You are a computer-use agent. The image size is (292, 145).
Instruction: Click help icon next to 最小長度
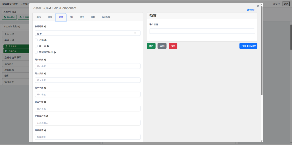(x=45, y=59)
